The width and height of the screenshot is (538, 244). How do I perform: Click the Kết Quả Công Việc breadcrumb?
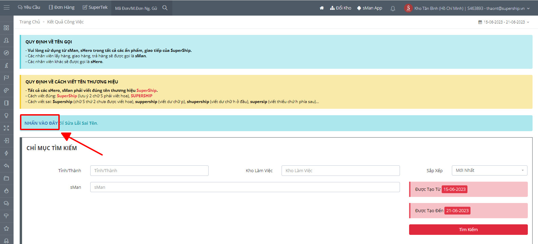click(65, 22)
